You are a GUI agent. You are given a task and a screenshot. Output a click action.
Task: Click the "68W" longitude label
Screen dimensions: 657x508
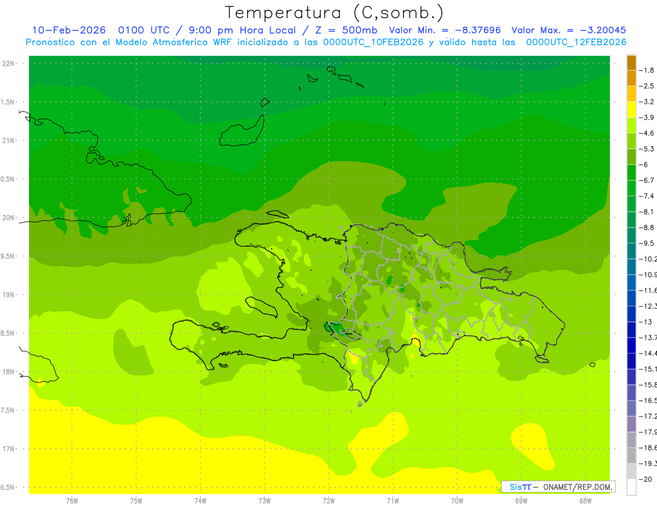click(585, 501)
